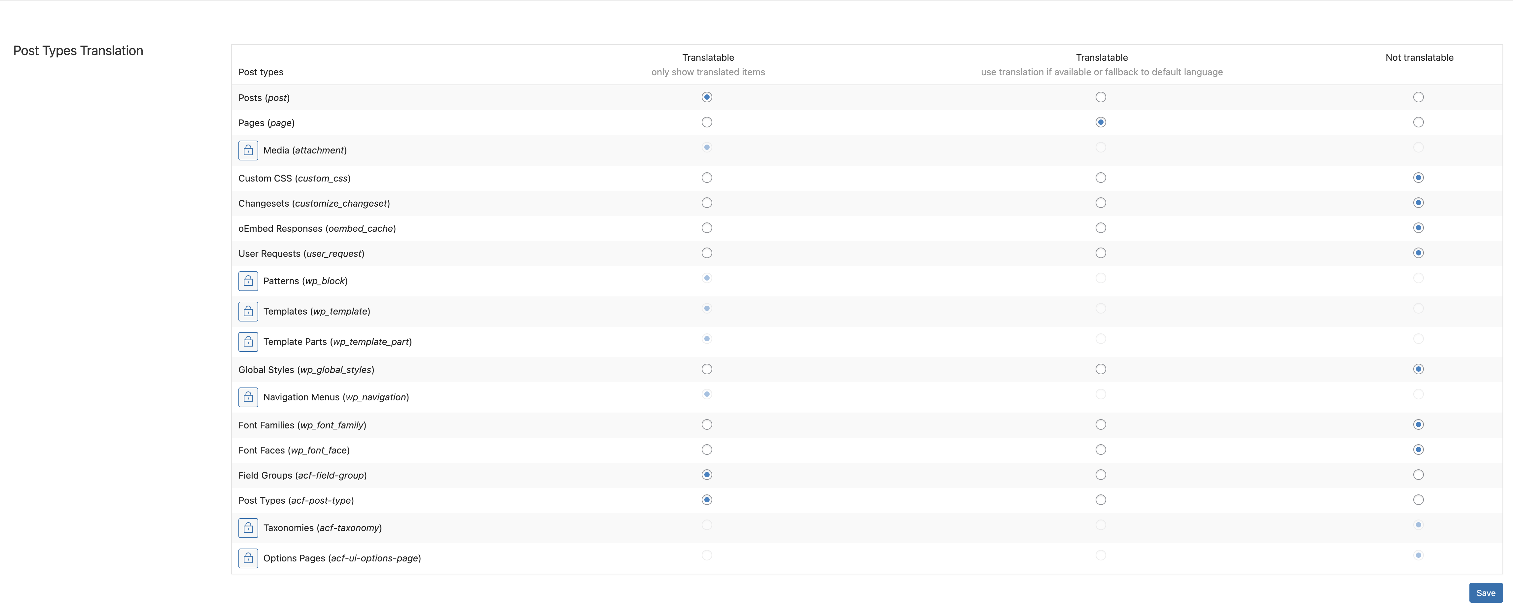Select fallback translation for Custom CSS
Image resolution: width=1513 pixels, height=604 pixels.
pyautogui.click(x=1100, y=178)
